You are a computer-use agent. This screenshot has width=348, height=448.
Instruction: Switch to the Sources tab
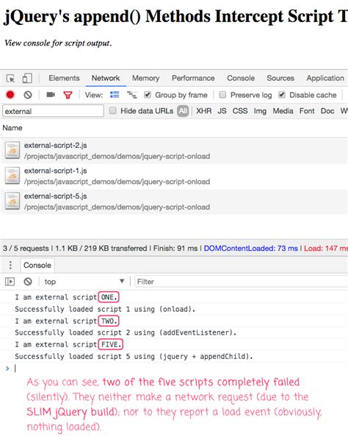tap(280, 78)
